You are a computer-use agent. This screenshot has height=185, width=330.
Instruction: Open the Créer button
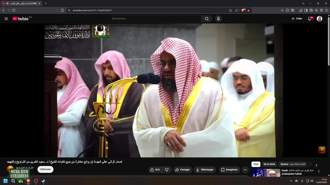296,19
